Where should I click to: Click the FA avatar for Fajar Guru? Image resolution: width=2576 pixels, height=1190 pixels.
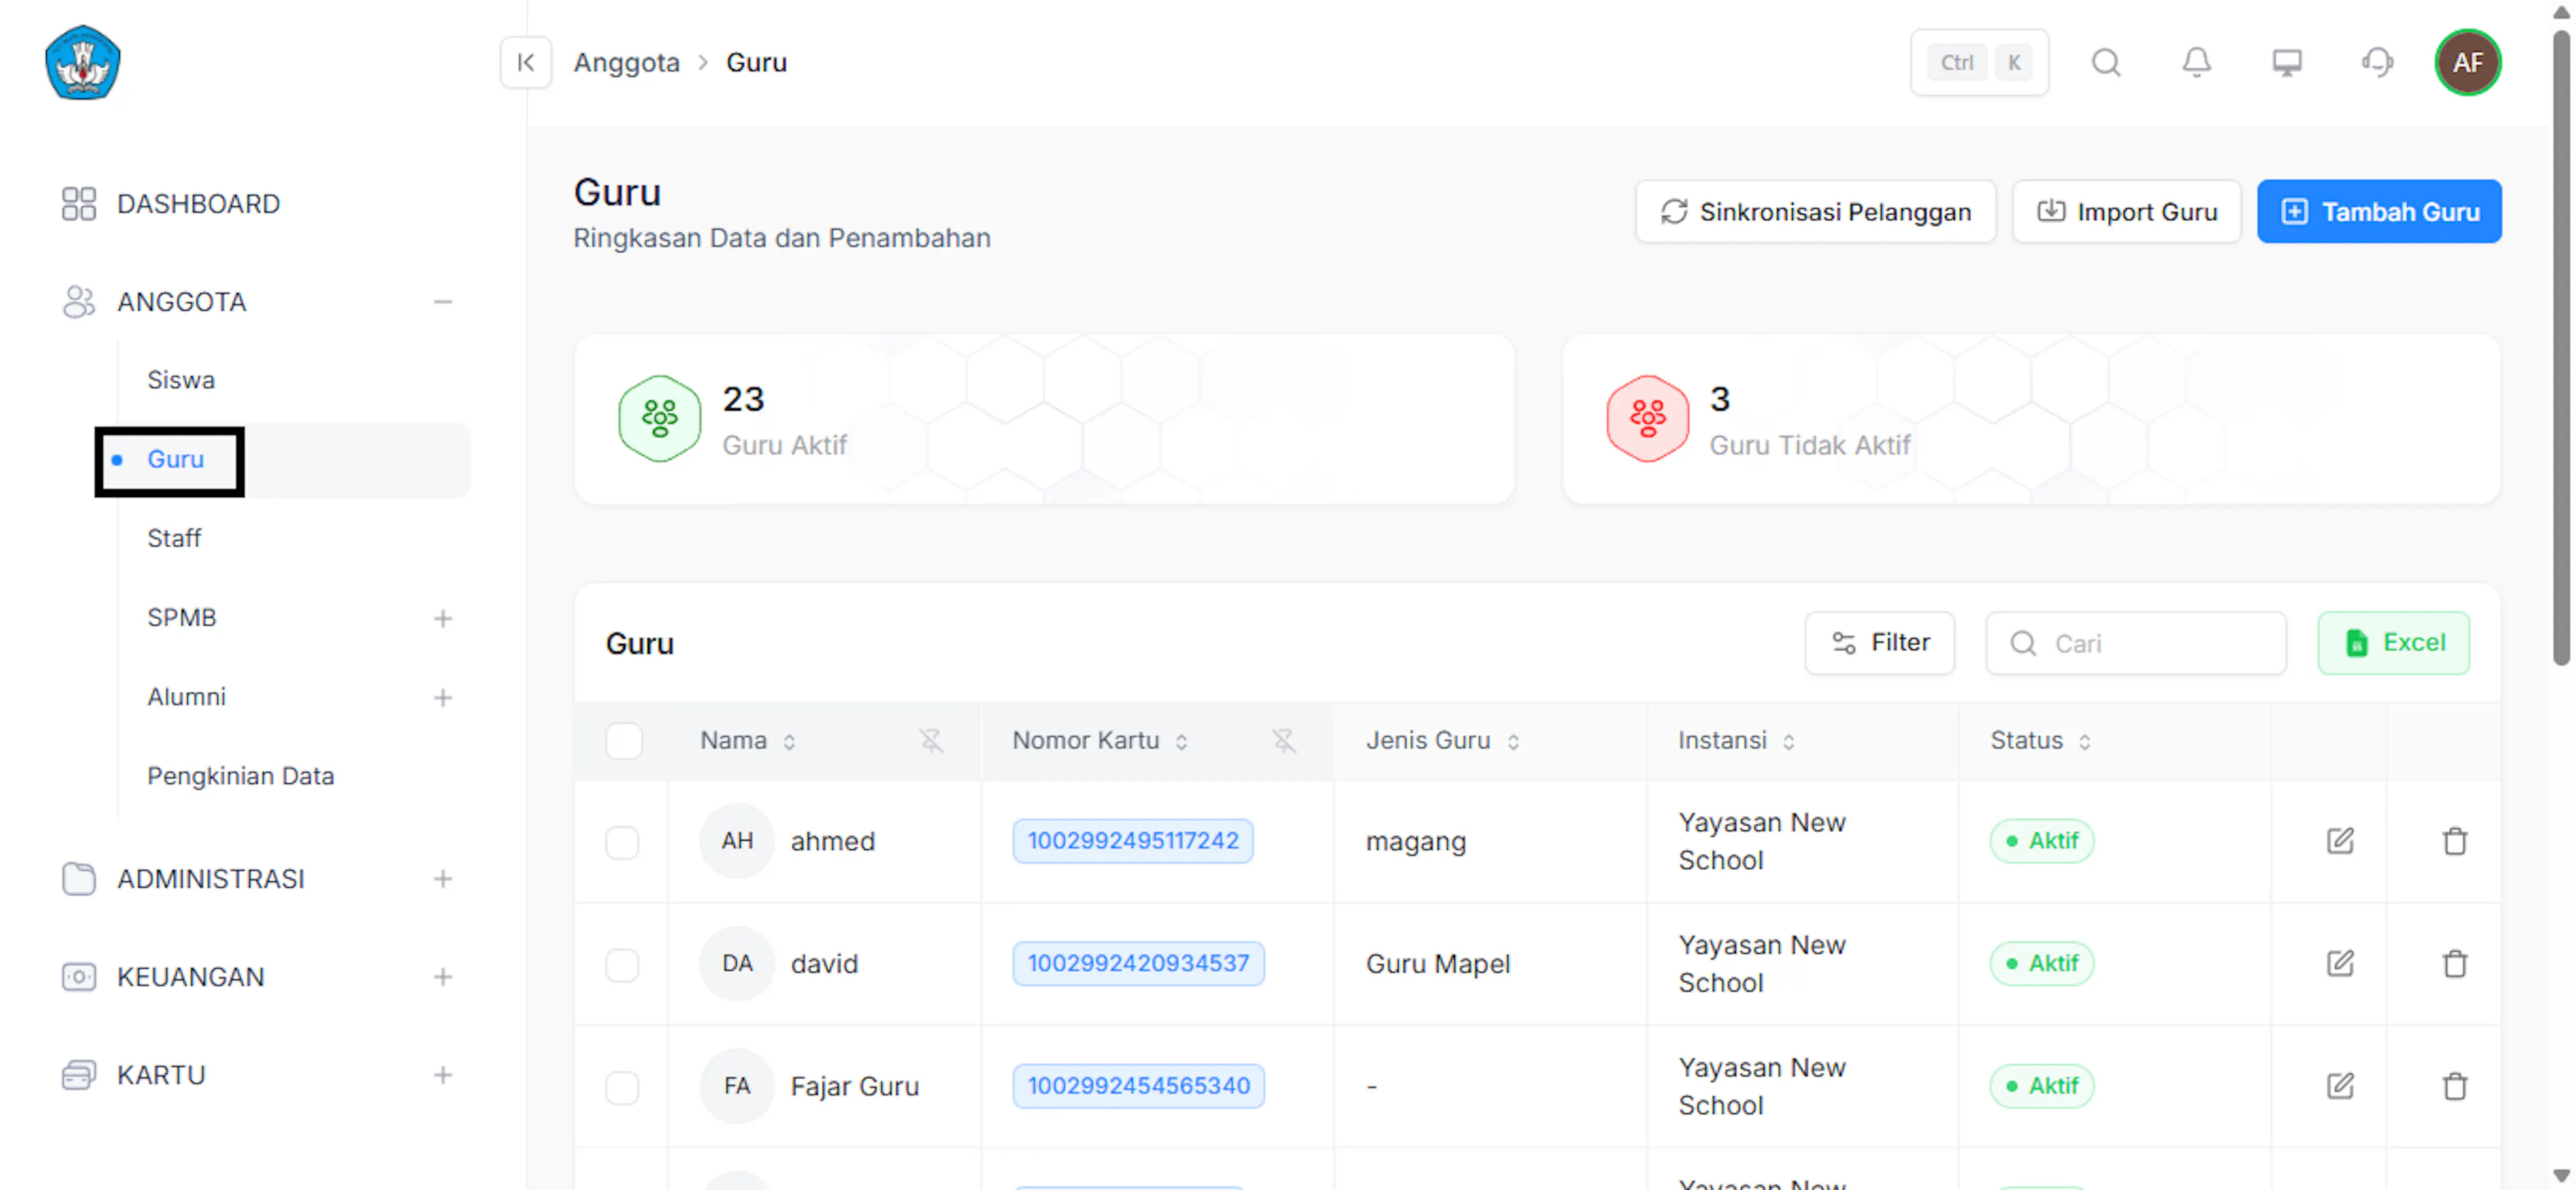pos(737,1086)
